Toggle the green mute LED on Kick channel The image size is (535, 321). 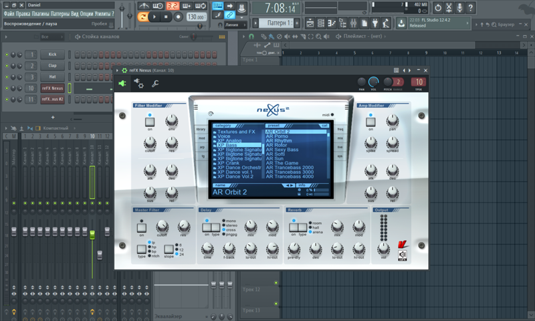[x=7, y=55]
